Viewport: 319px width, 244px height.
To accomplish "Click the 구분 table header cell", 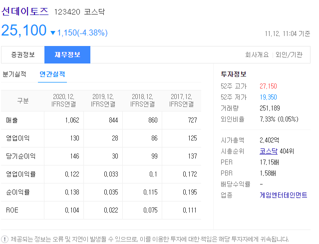I will coord(23,100).
